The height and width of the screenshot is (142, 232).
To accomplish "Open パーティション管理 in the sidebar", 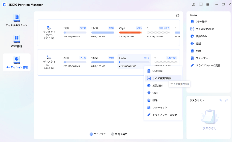I will 17,62.
